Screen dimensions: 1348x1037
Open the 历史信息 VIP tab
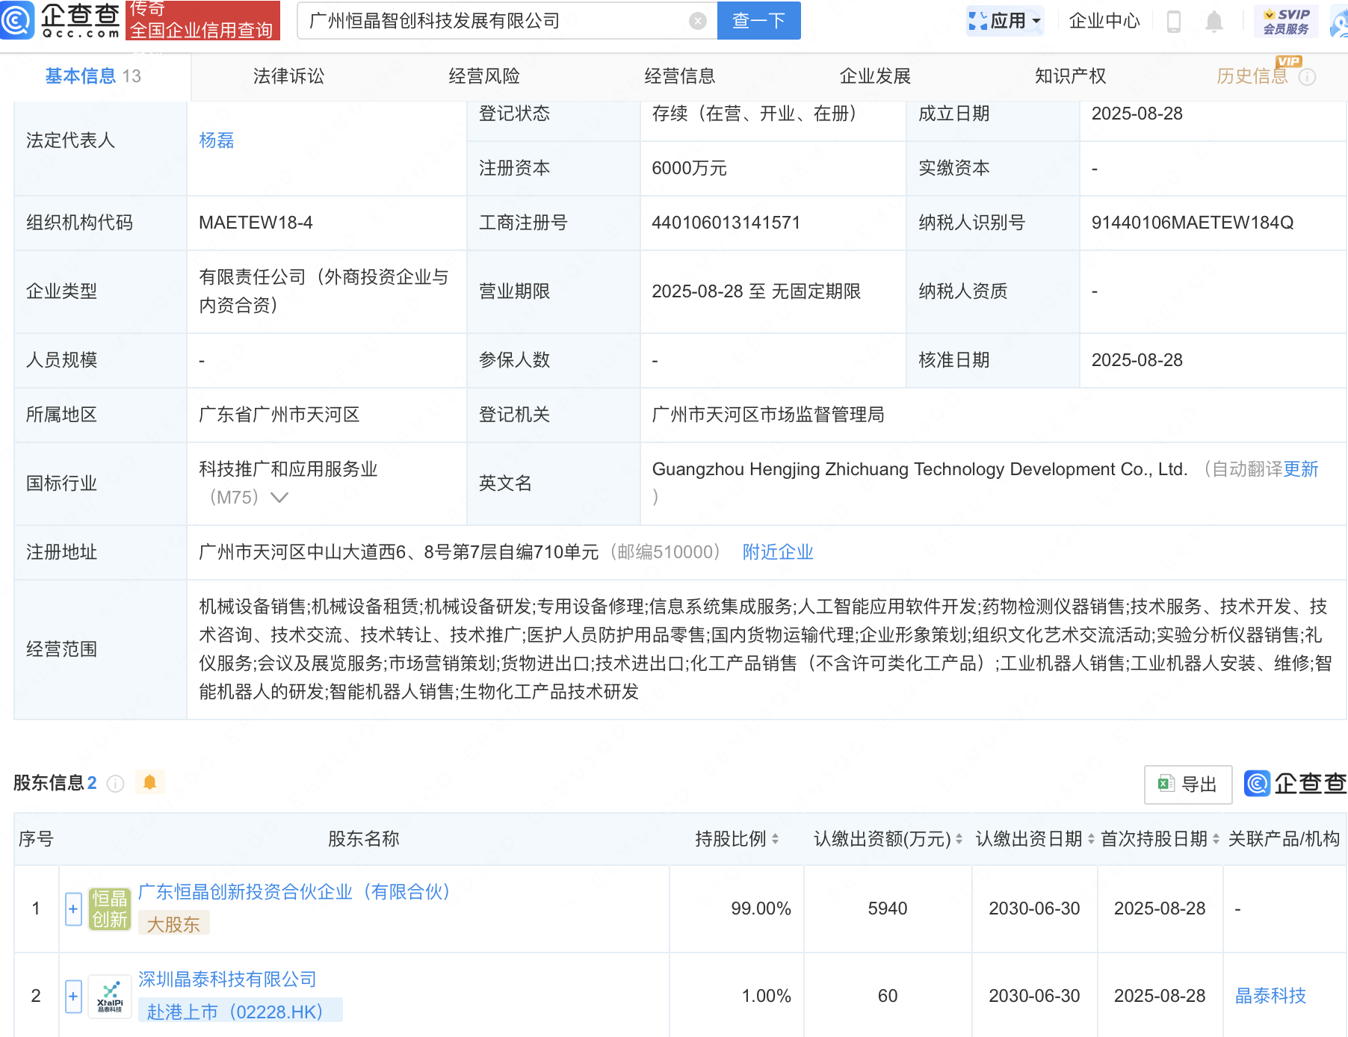tap(1253, 76)
